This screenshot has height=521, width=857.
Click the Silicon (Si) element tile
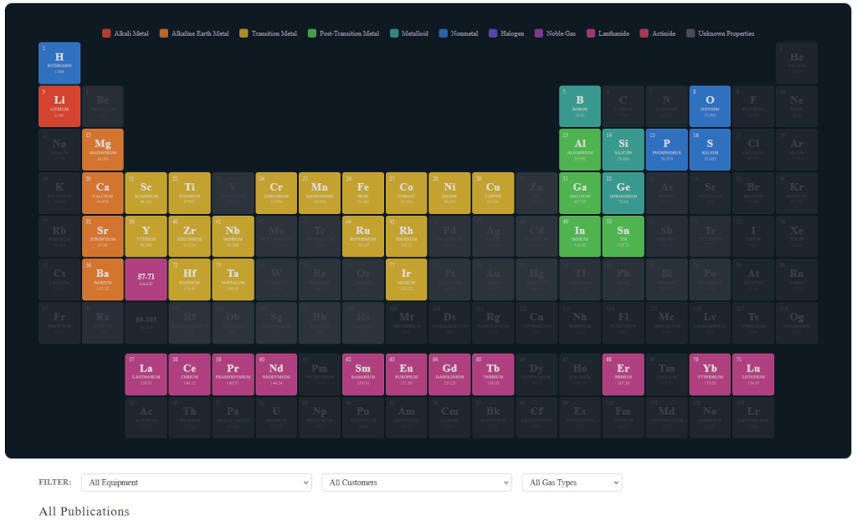click(624, 150)
